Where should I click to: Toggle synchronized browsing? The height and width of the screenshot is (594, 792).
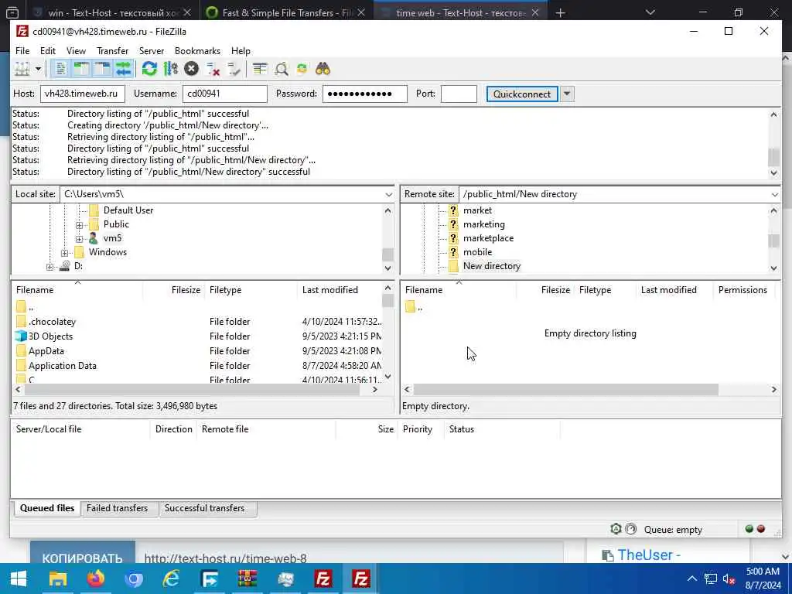click(302, 69)
